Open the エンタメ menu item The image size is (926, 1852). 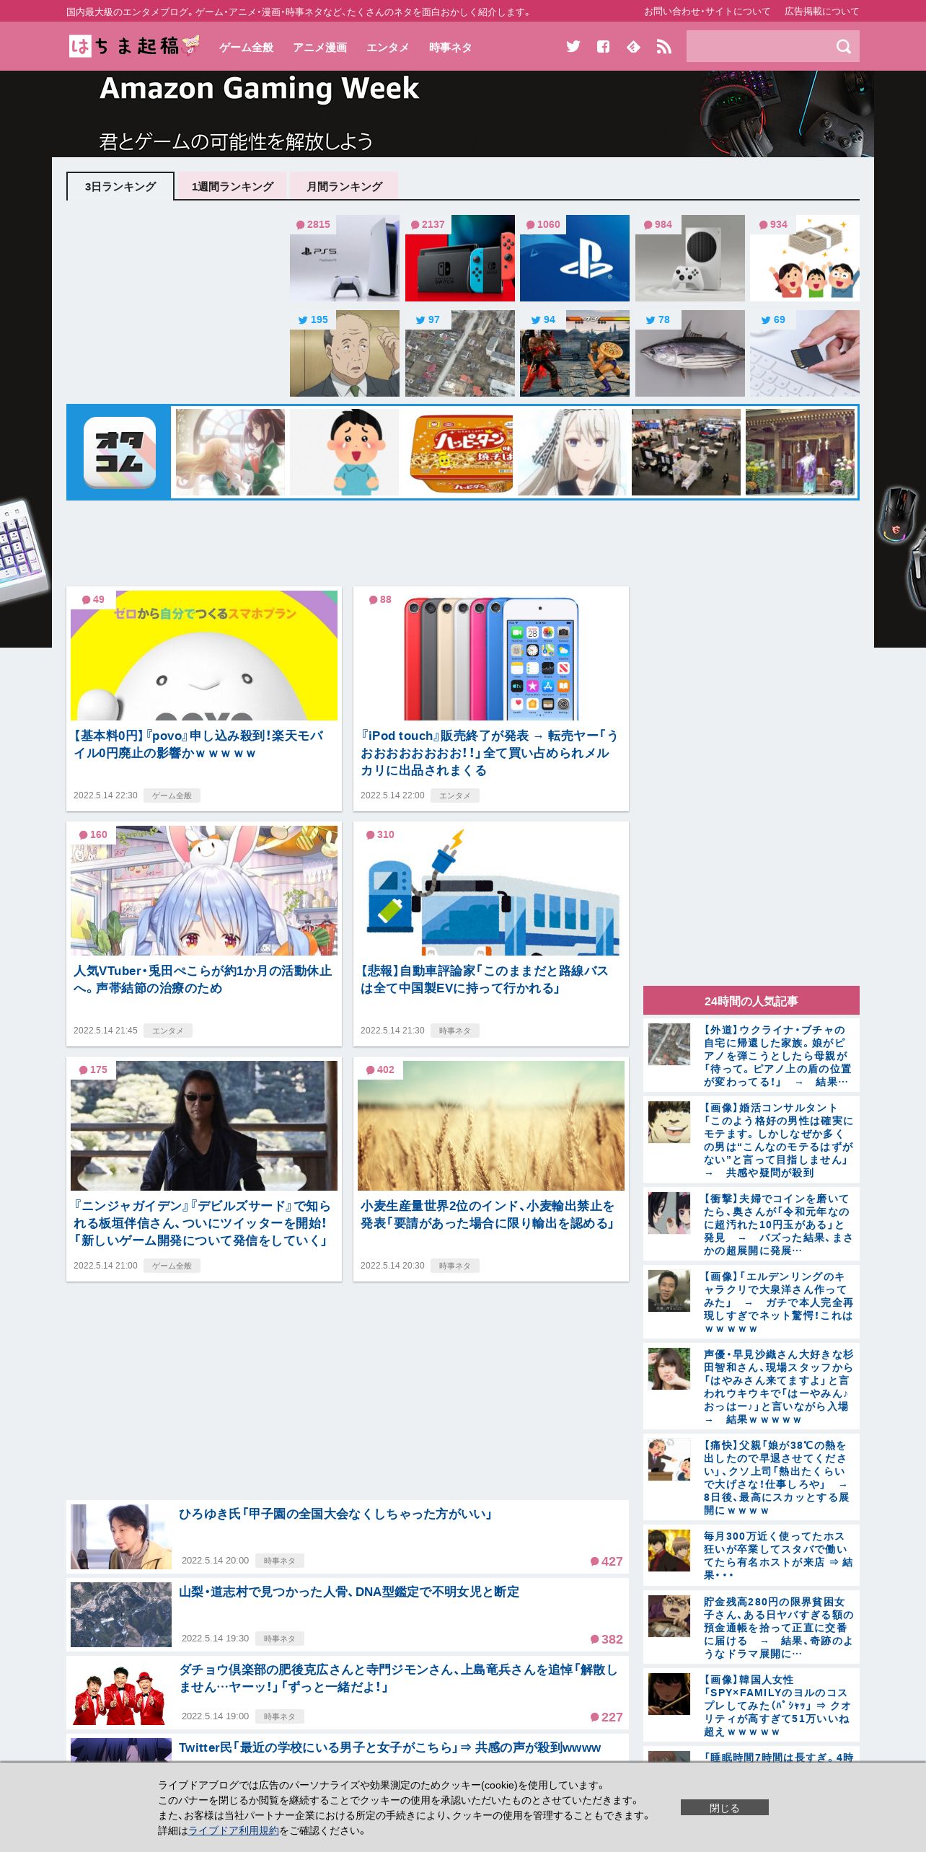(388, 48)
